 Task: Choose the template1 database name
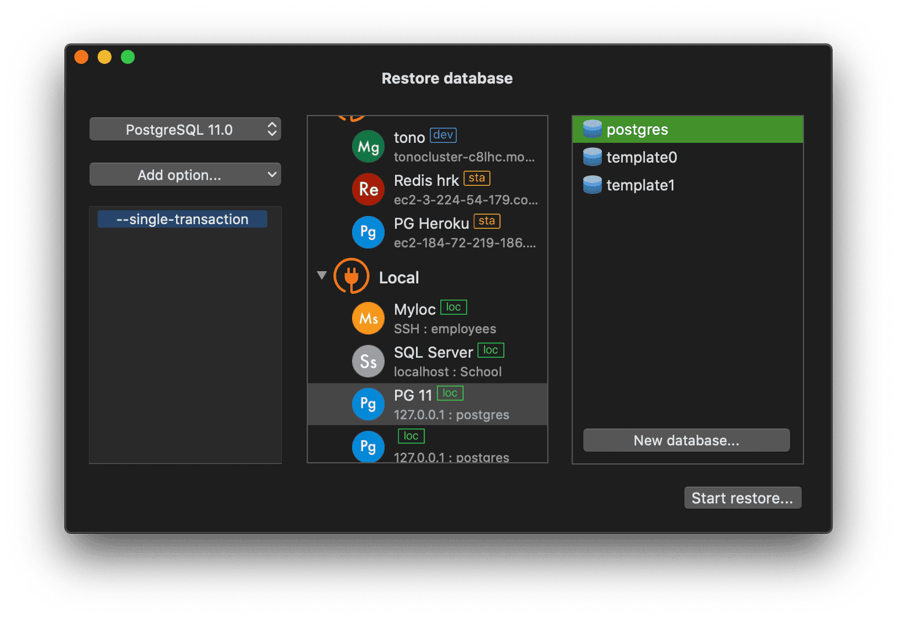click(x=641, y=185)
